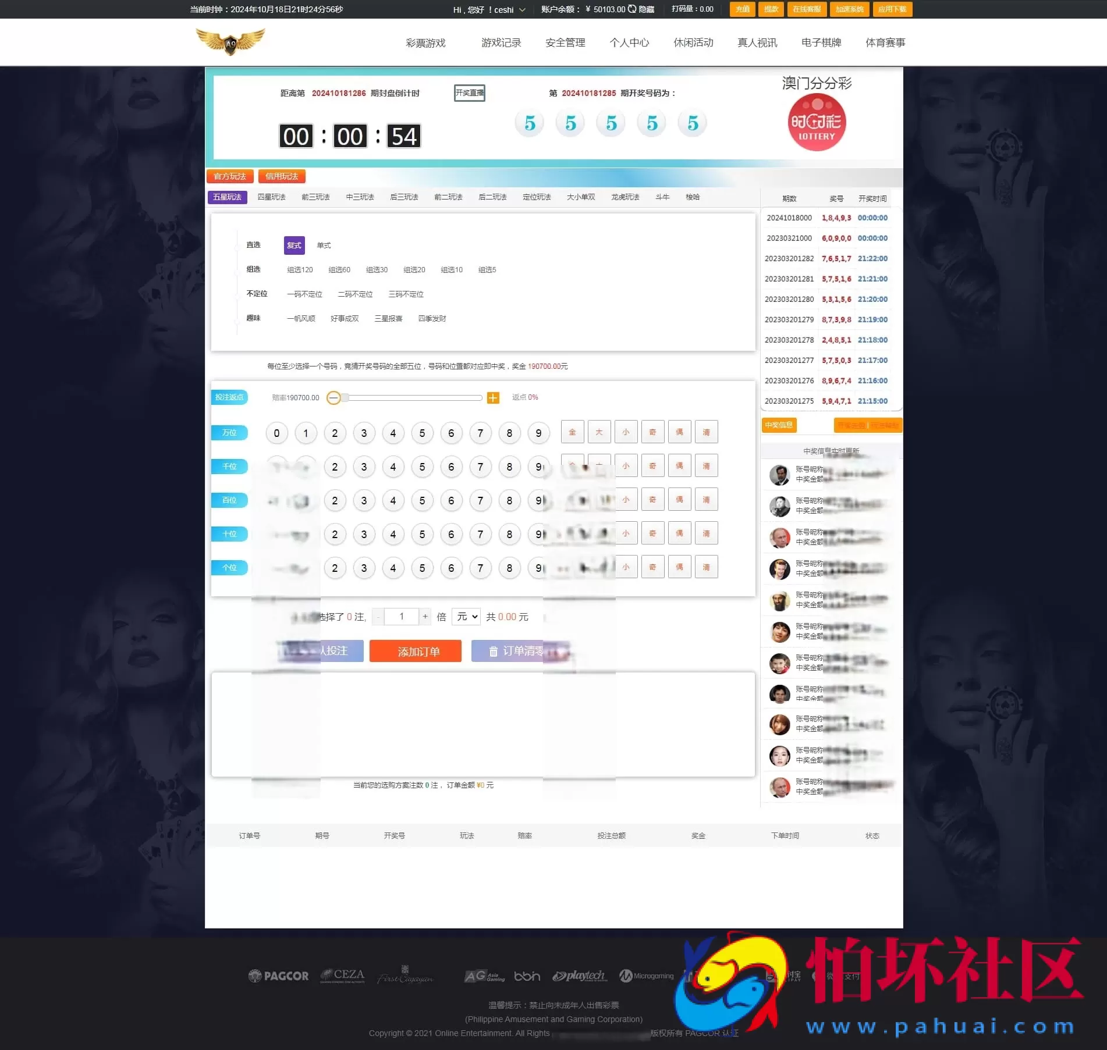Switch bet mode from 复式 to 单式
Image resolution: width=1107 pixels, height=1050 pixels.
324,245
